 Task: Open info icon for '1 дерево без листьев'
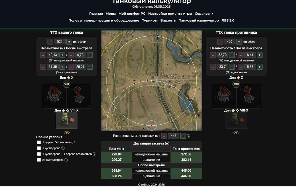pos(73,142)
